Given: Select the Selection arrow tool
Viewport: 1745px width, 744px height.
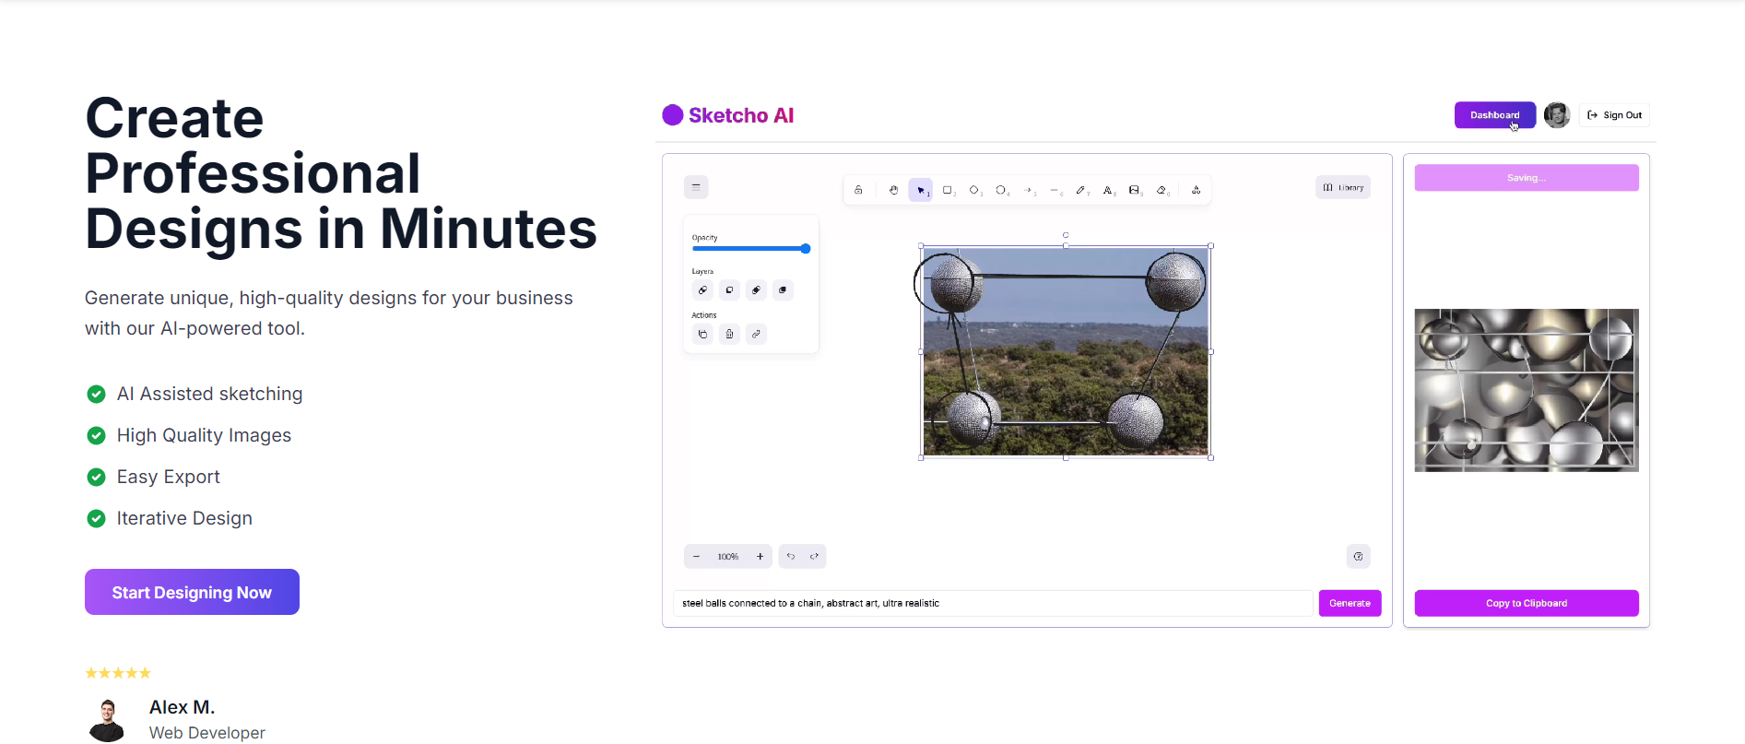Looking at the screenshot, I should [920, 190].
